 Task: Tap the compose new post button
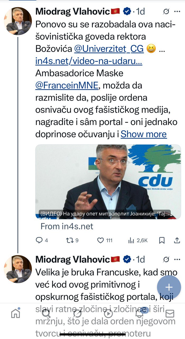coord(169,287)
